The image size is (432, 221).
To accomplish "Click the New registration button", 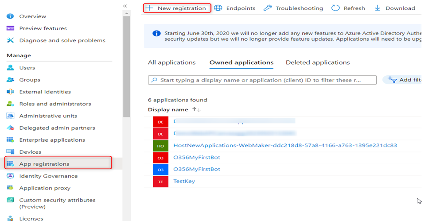I will pyautogui.click(x=177, y=8).
